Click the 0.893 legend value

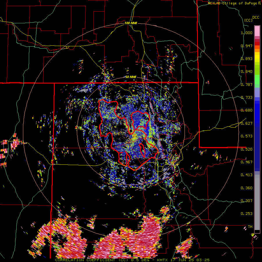tap(247, 59)
